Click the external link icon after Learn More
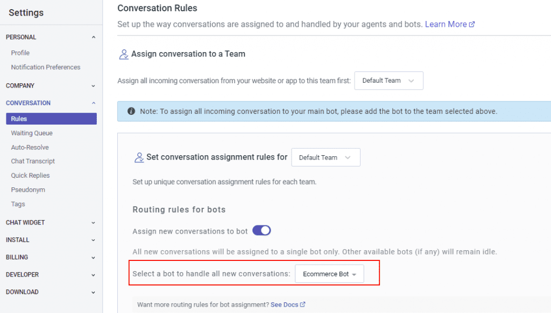Screen dimensions: 551x313 (x=472, y=24)
